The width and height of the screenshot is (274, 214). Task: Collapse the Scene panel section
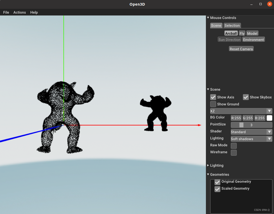click(208, 89)
